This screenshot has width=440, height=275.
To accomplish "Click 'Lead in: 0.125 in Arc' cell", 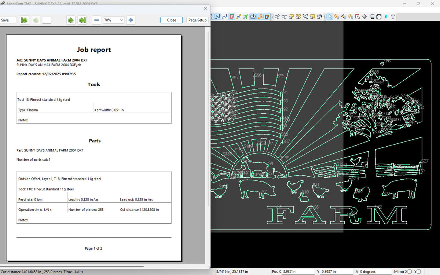I will click(x=84, y=199).
